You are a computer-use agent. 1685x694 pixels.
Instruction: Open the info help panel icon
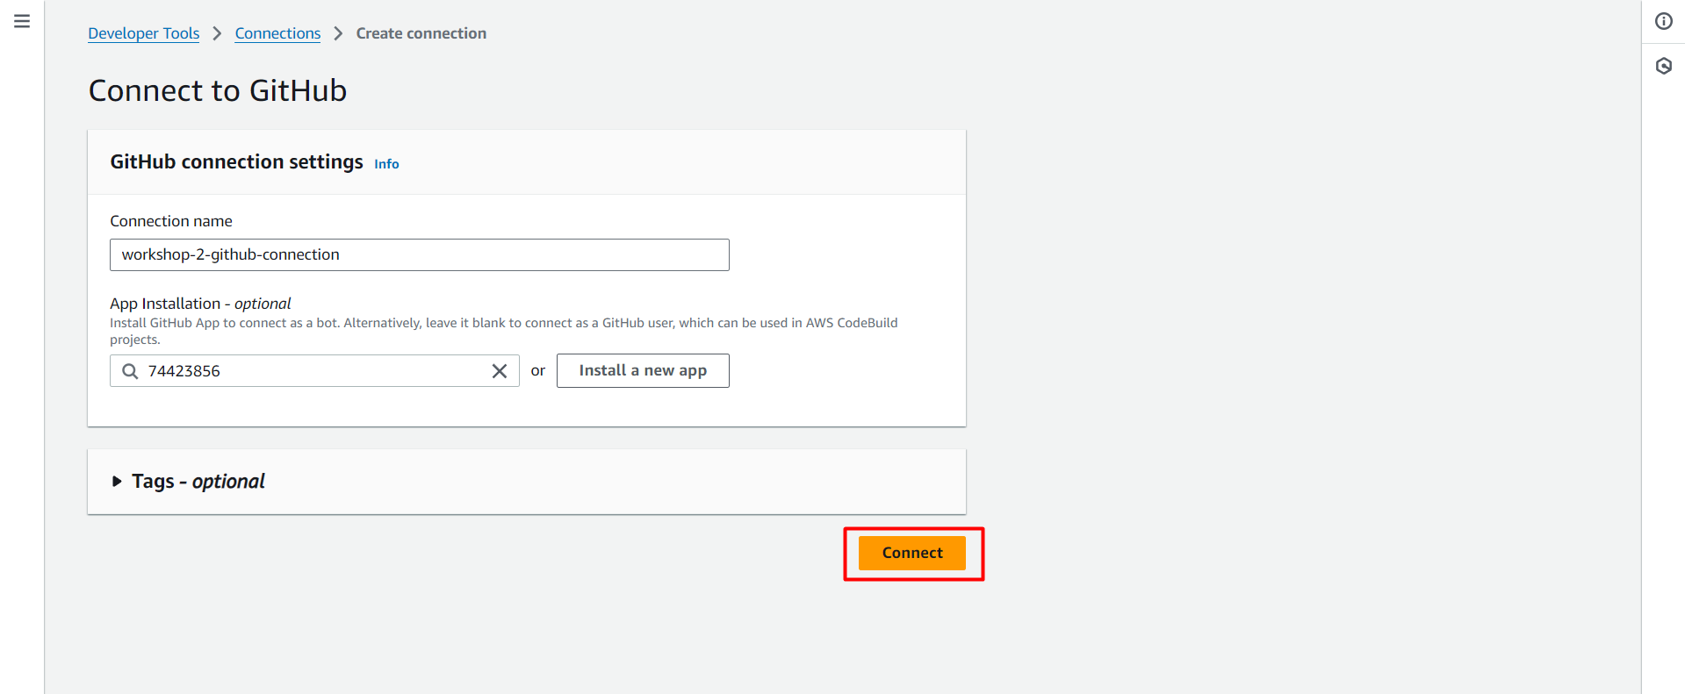[x=1663, y=21]
